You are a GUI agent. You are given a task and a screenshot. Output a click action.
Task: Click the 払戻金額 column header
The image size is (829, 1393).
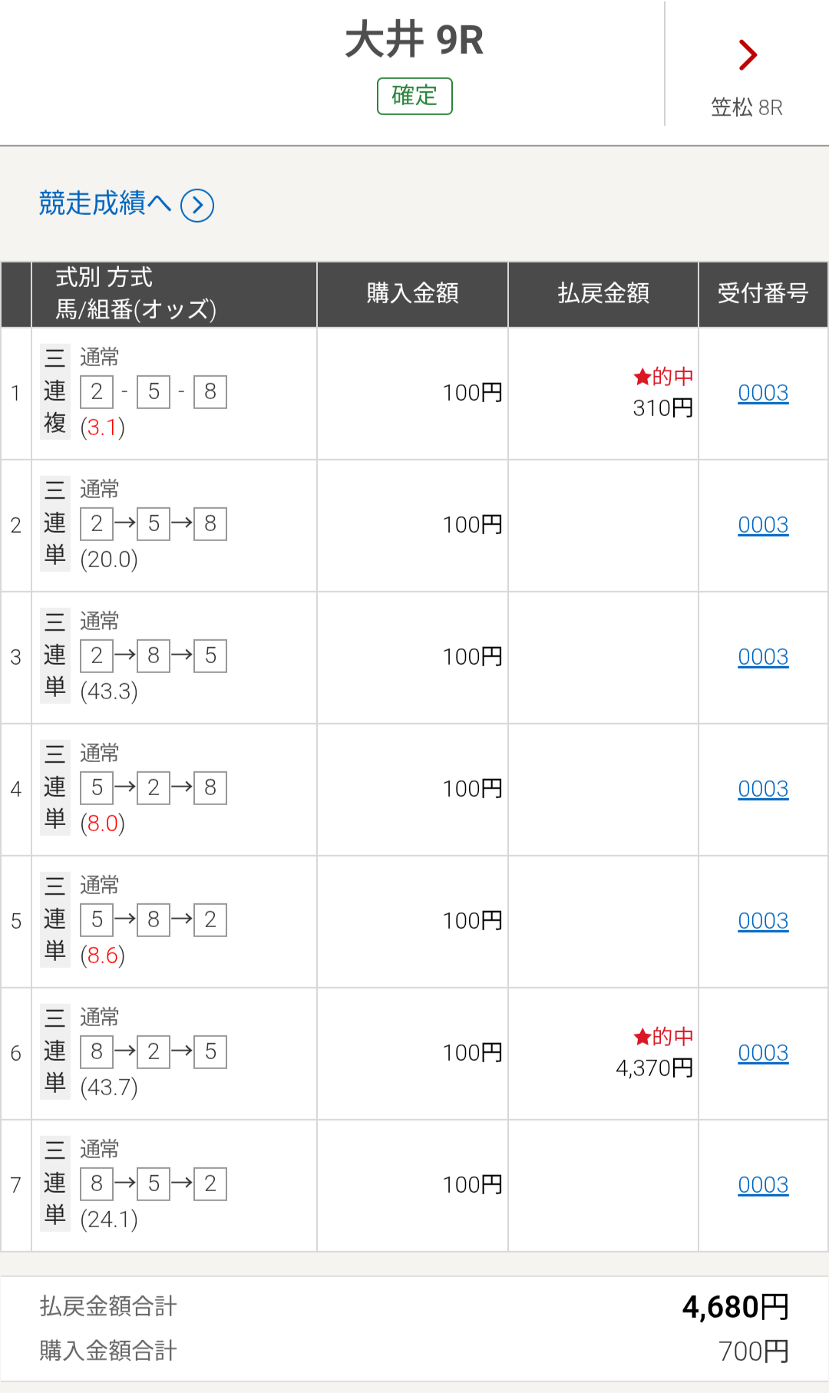pyautogui.click(x=603, y=294)
